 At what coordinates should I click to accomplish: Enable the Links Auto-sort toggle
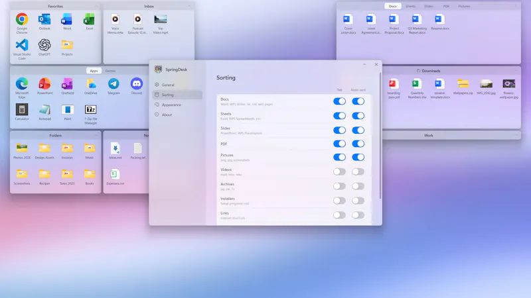pos(358,215)
